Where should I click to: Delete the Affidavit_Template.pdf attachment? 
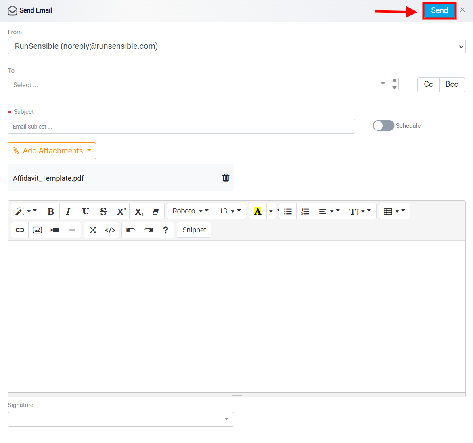tap(226, 178)
